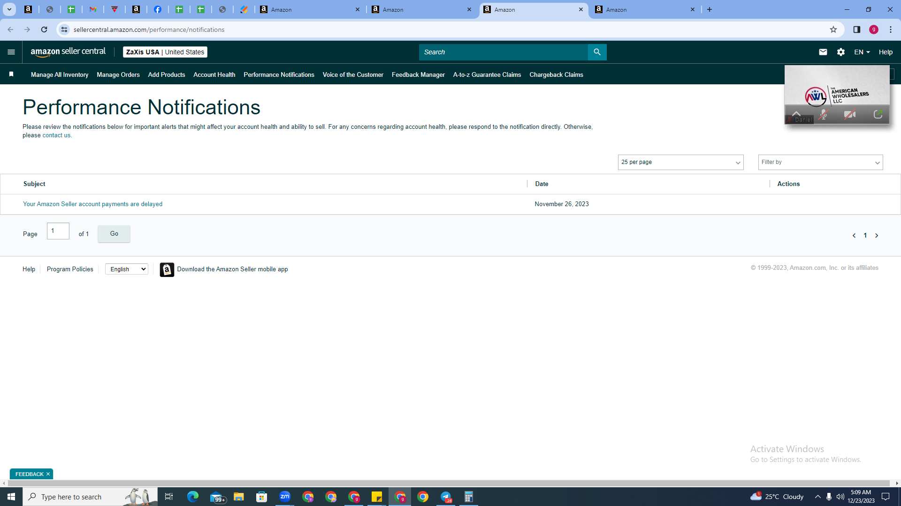Reload the current page
This screenshot has height=506, width=901.
(x=44, y=30)
